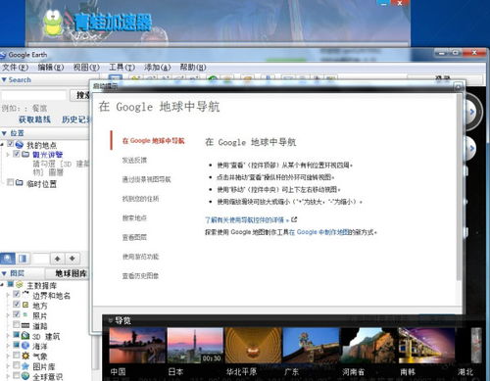Move the selected place up with the up arrow
The image size is (490, 381).
(x=58, y=259)
